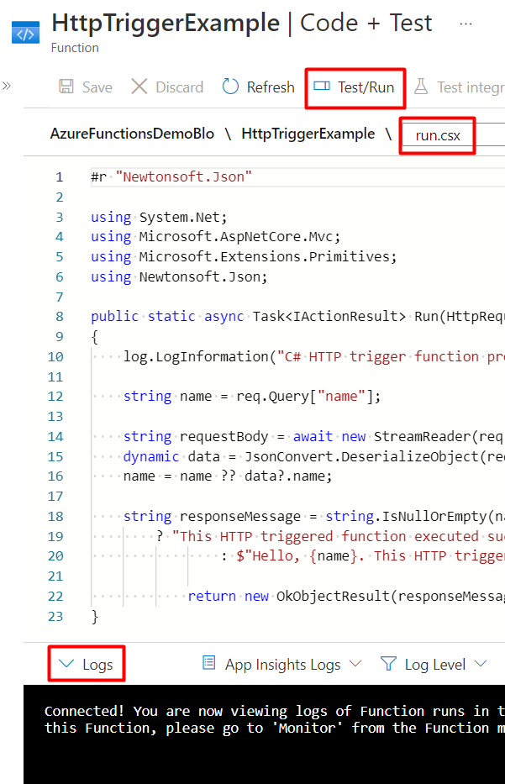
Task: Click the Logs label
Action: pos(98,665)
